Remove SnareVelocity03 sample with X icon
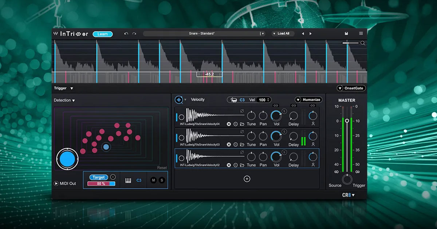This screenshot has width=437, height=229. (229, 145)
